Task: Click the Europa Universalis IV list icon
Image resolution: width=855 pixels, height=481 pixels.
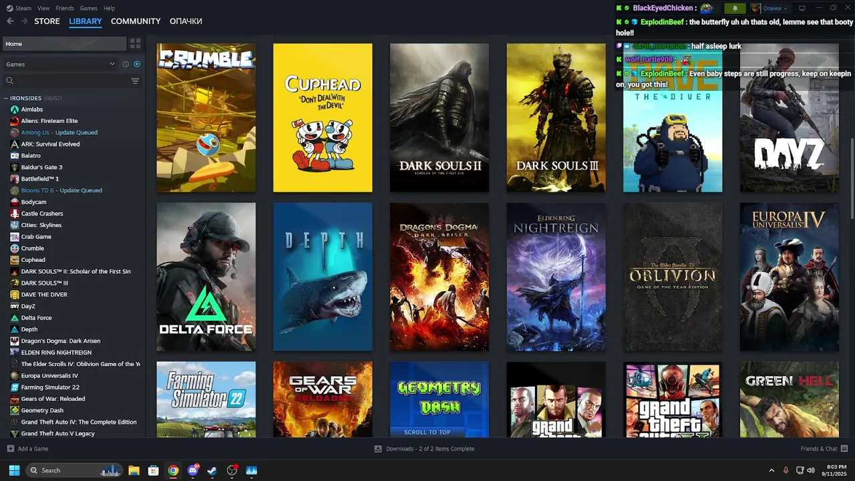Action: [x=15, y=375]
